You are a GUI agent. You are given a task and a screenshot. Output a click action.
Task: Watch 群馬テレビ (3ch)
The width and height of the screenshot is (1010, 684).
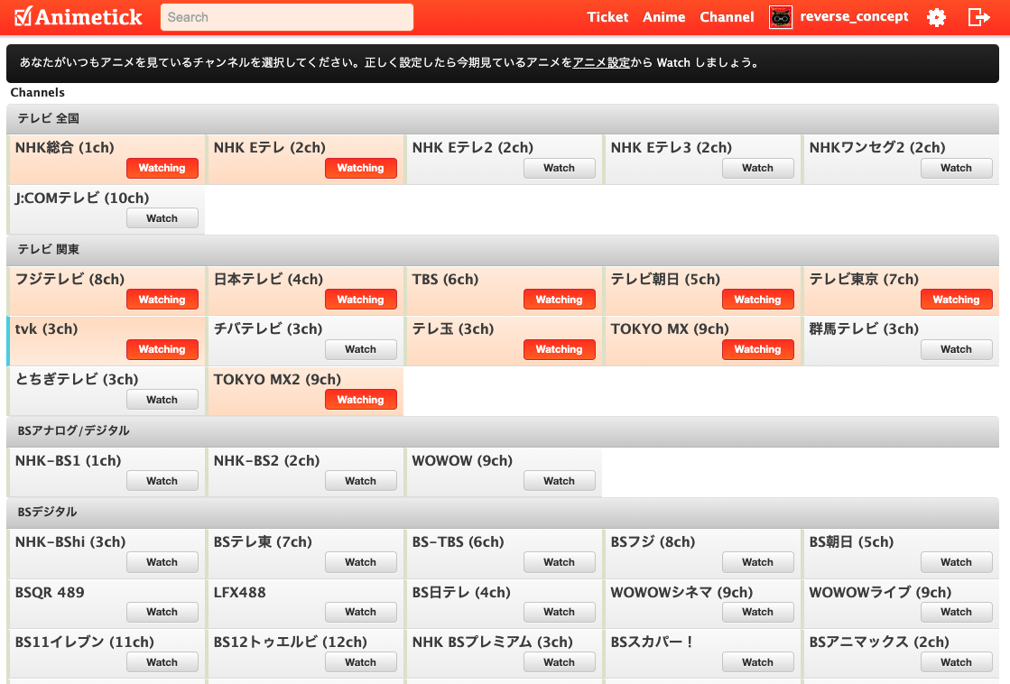[x=956, y=349]
